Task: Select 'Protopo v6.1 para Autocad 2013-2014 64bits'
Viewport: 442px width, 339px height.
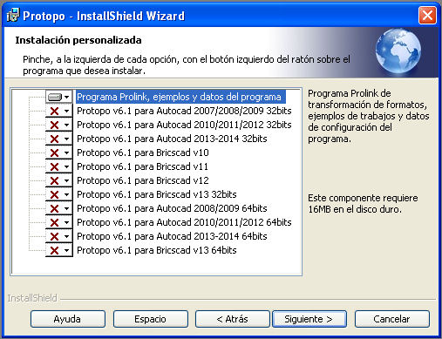Action: (x=172, y=236)
